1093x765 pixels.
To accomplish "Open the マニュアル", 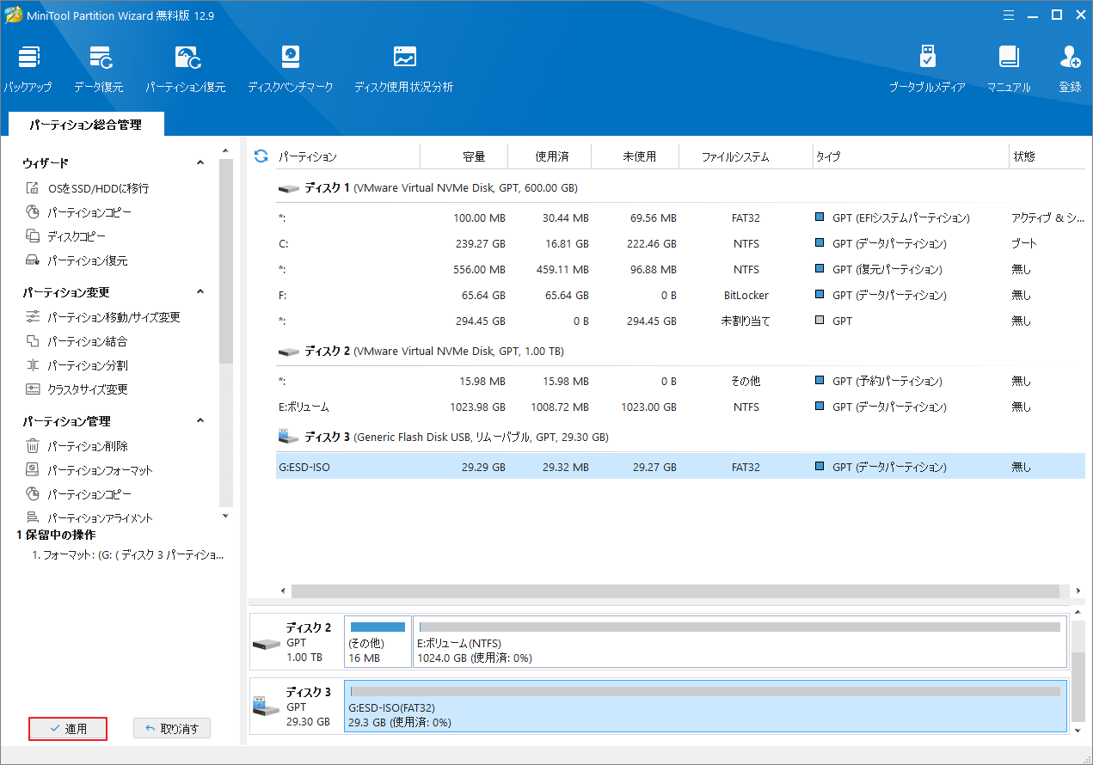I will click(x=1009, y=69).
